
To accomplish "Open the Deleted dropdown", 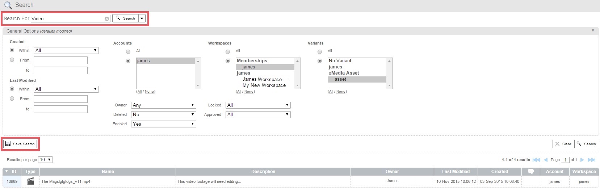I will tap(164, 114).
